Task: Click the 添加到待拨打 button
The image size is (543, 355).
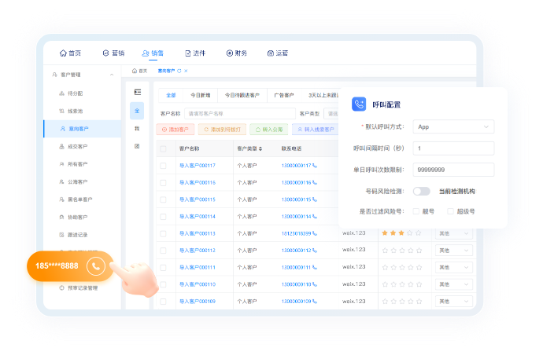Action: pyautogui.click(x=222, y=130)
